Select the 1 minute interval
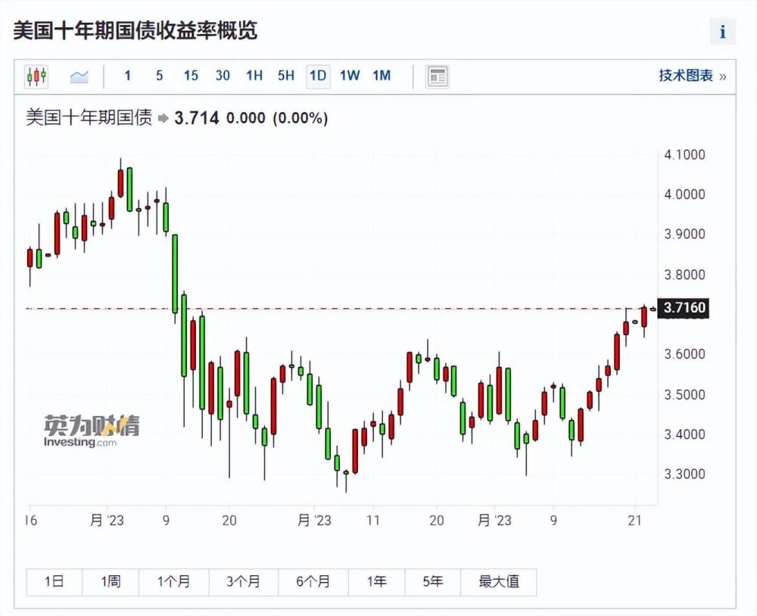 pyautogui.click(x=127, y=76)
